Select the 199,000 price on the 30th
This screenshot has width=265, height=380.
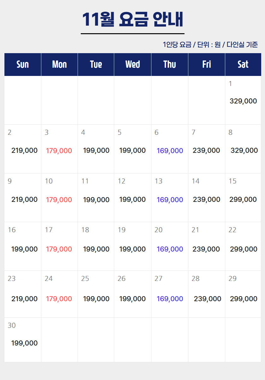pyautogui.click(x=24, y=343)
